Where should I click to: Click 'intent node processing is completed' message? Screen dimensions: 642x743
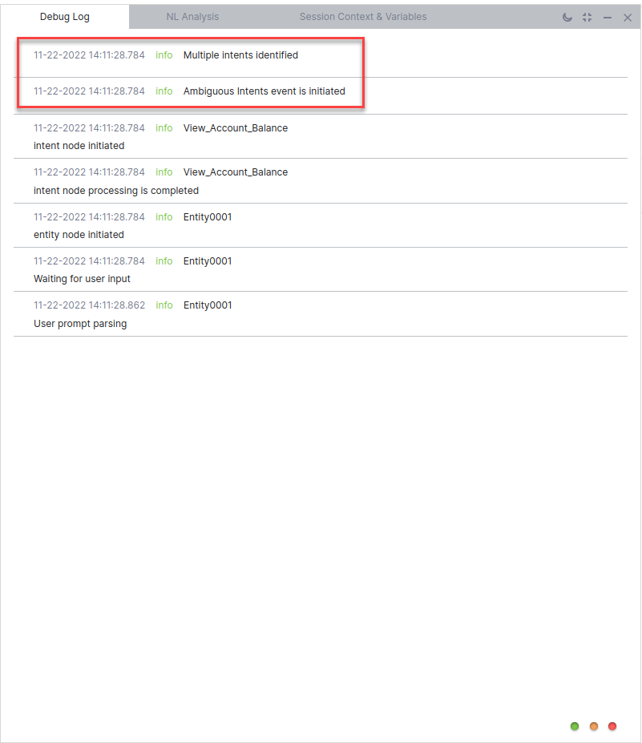tap(116, 191)
